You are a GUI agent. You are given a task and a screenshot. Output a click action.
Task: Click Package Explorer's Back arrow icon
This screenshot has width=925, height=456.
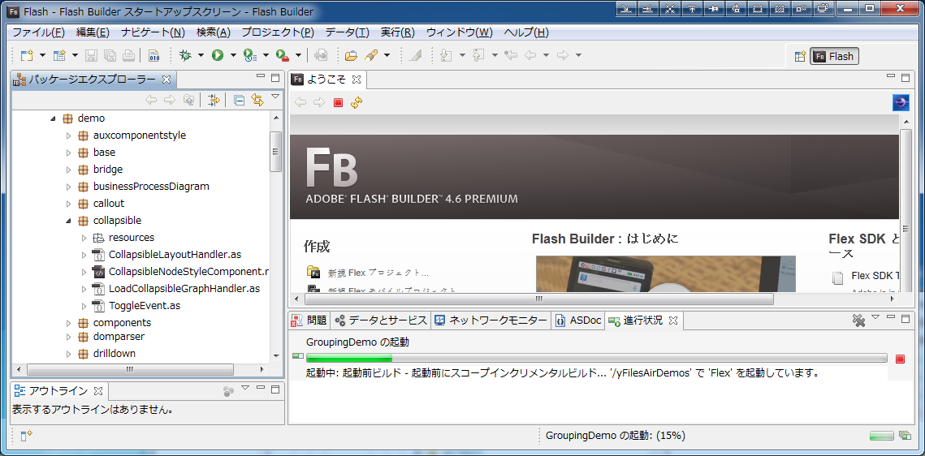click(151, 100)
